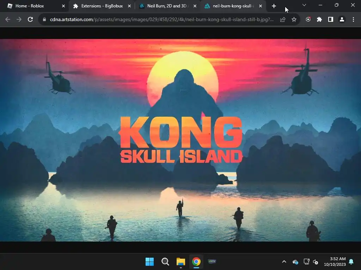
Task: Close the Neil Burn ArtStation tab
Action: point(195,6)
